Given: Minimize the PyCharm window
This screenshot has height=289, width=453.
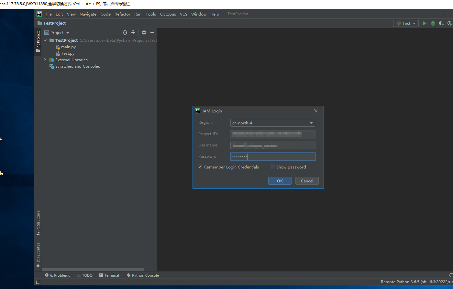Looking at the screenshot, I should [444, 14].
